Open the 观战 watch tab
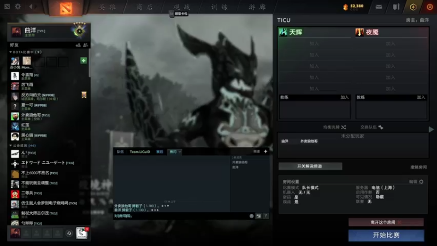 (181, 7)
